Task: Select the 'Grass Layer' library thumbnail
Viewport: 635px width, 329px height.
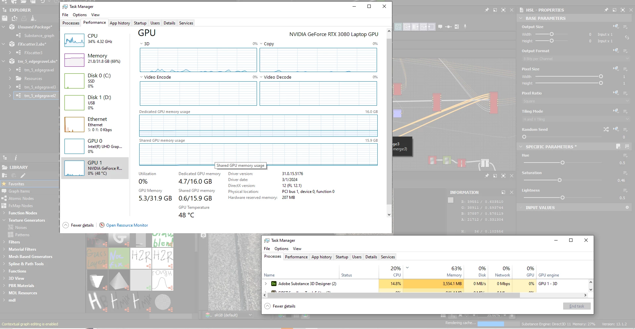Action: pos(97,258)
